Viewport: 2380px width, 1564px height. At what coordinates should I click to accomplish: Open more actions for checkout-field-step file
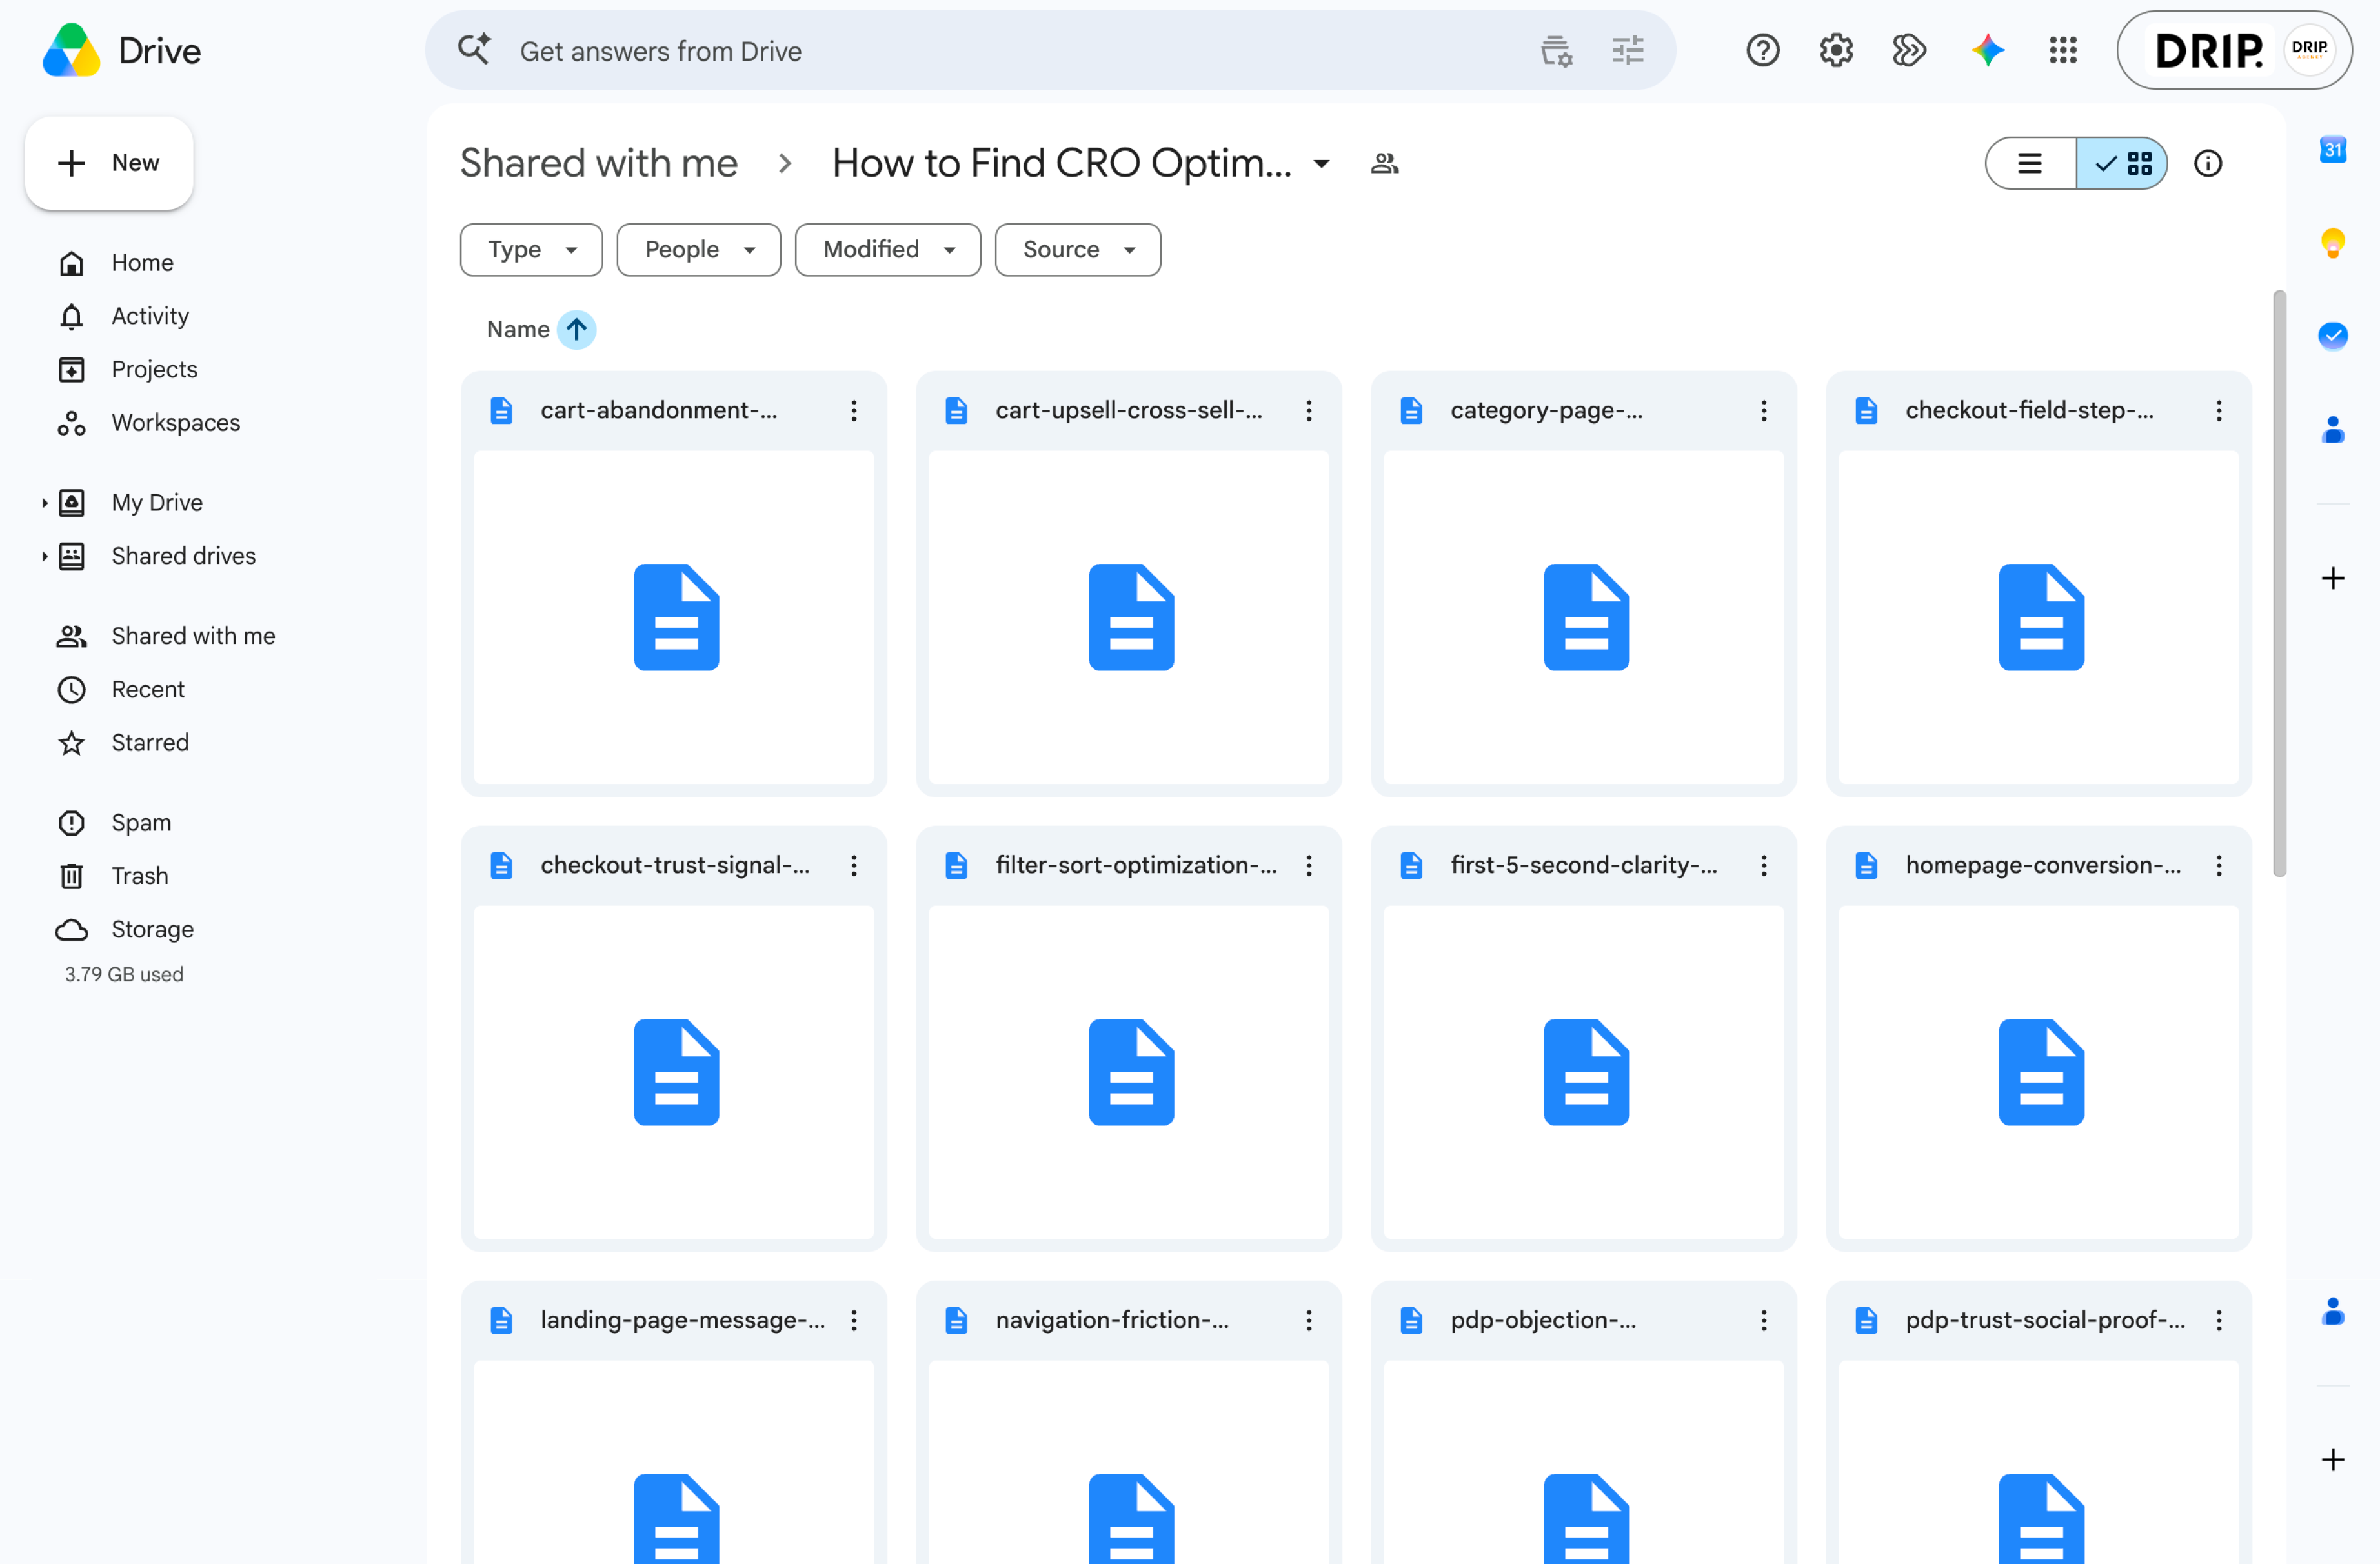[2219, 410]
